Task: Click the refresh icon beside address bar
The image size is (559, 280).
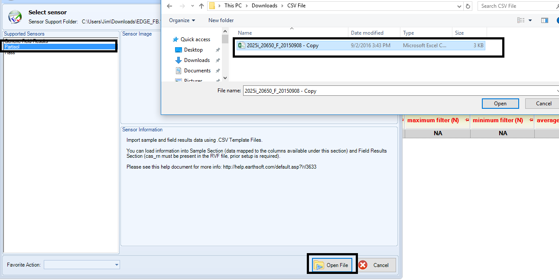Action: click(468, 6)
